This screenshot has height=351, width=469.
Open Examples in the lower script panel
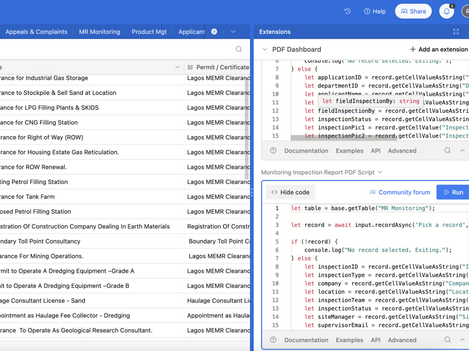click(349, 340)
